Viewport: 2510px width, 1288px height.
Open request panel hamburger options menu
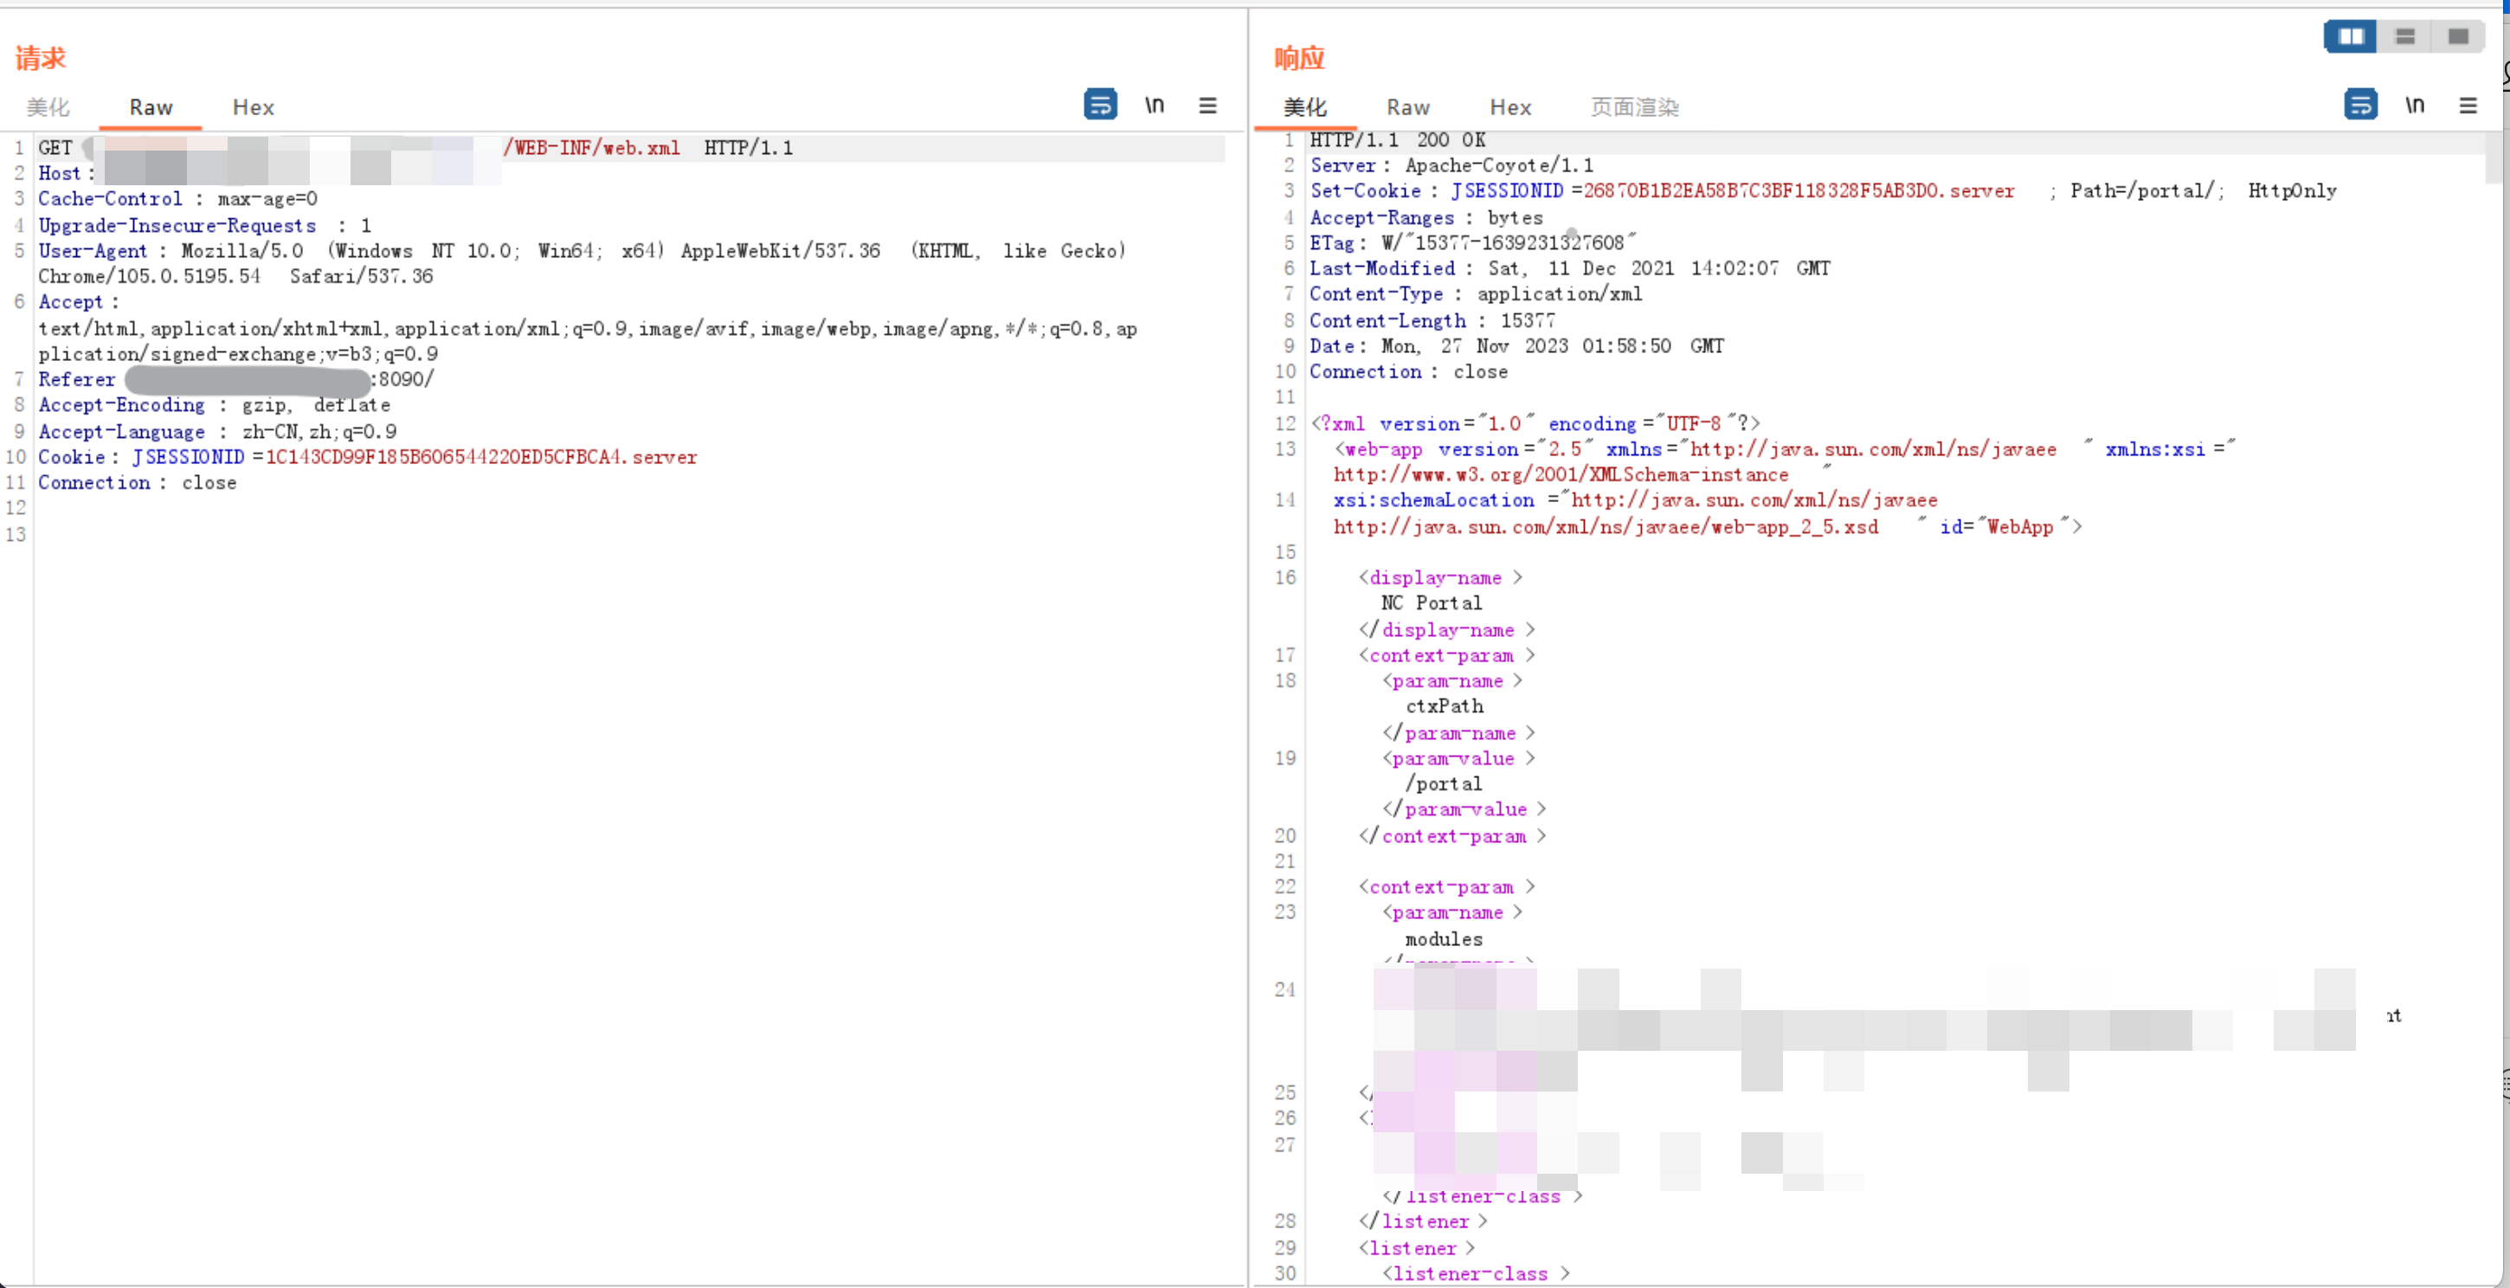point(1207,106)
